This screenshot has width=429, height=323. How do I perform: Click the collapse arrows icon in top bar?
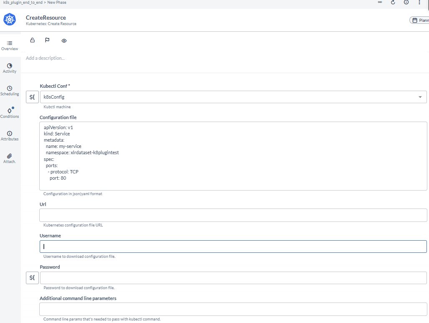coord(380,2)
